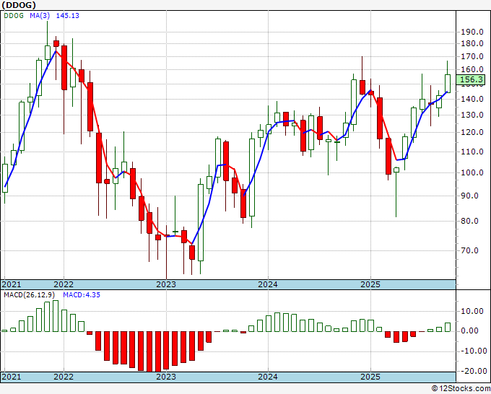Click the tallest green MACD bar before 2022
Image resolution: width=491 pixels, height=394 pixels.
(56, 316)
